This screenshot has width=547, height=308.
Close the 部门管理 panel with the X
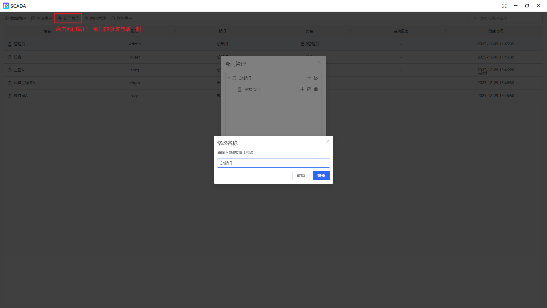click(x=319, y=62)
